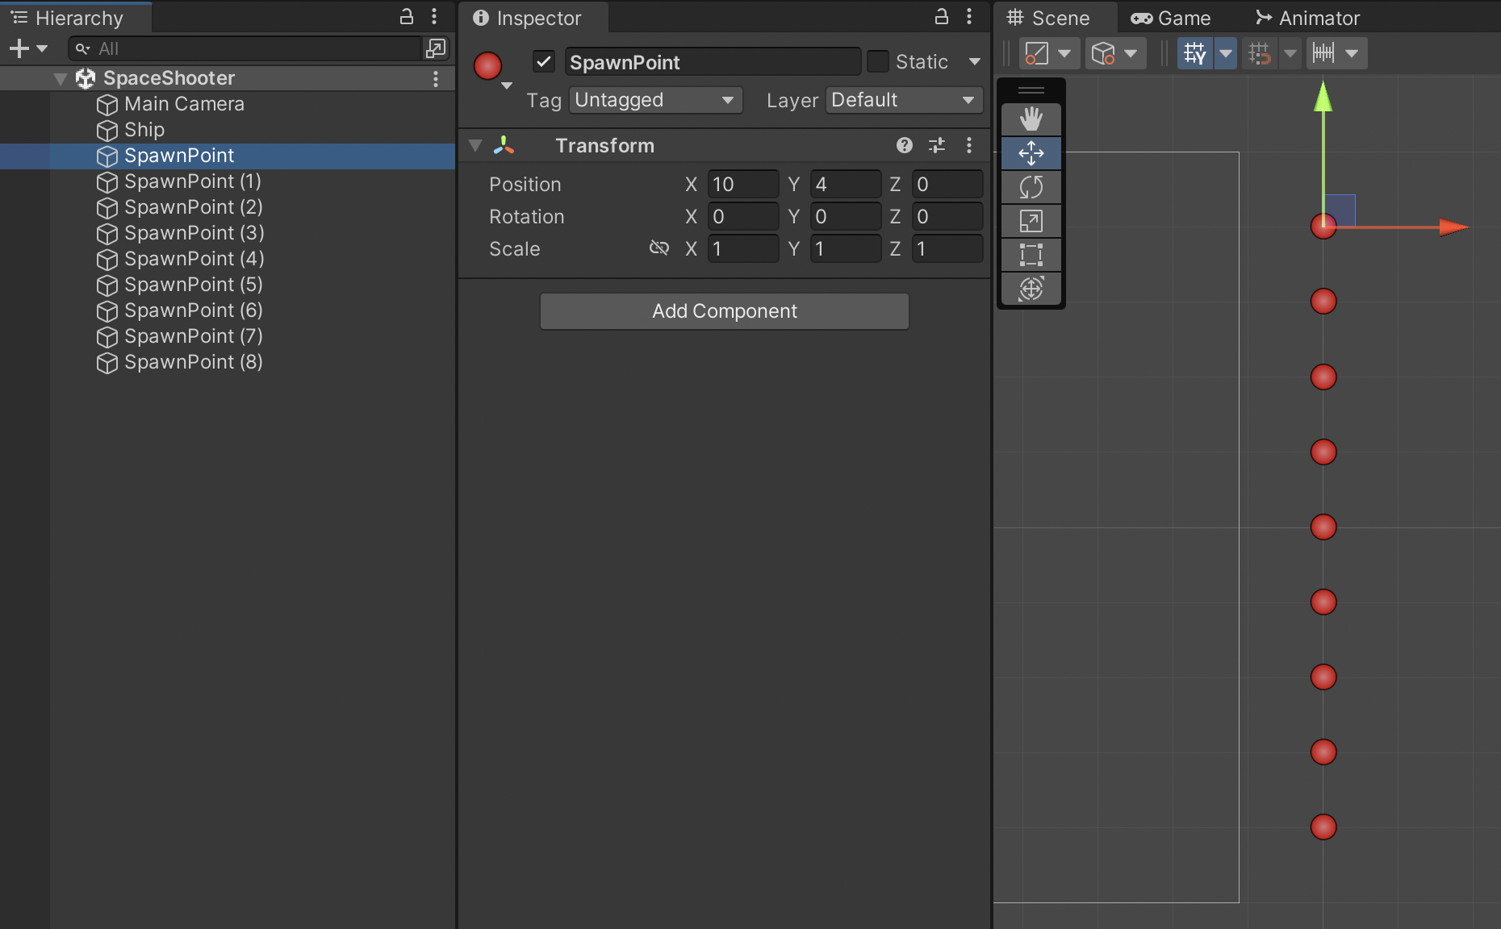
Task: Open the Tag dropdown showing Untagged
Action: tap(654, 100)
